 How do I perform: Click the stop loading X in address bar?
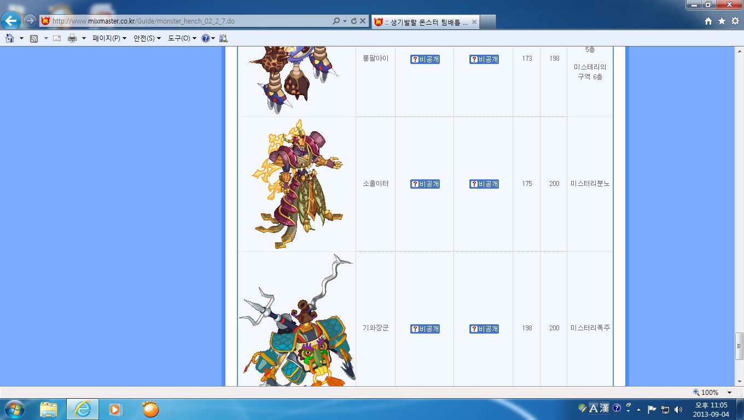click(363, 21)
